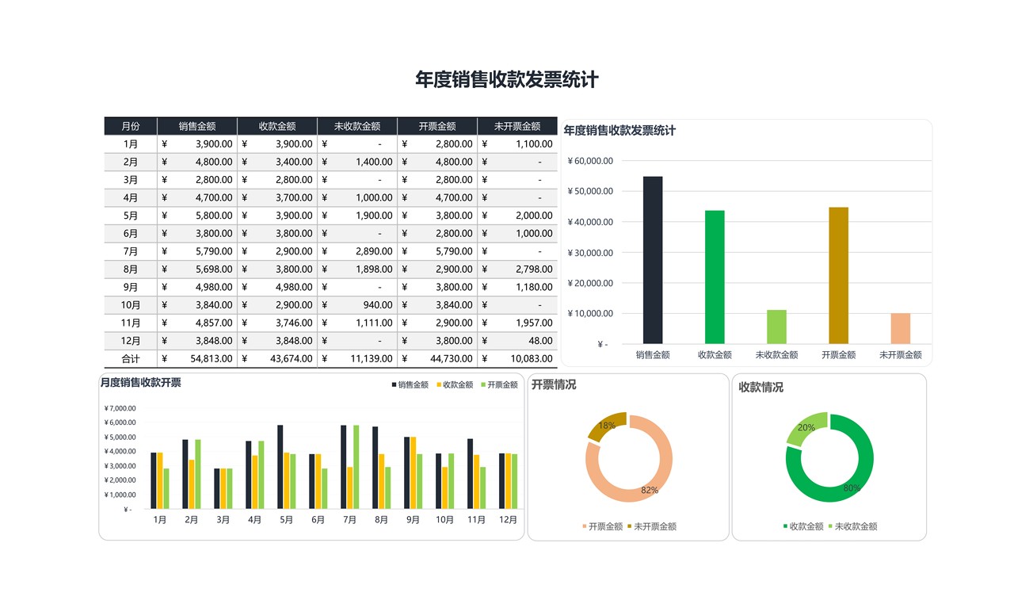
Task: Click the 月份 column header
Action: [x=130, y=125]
